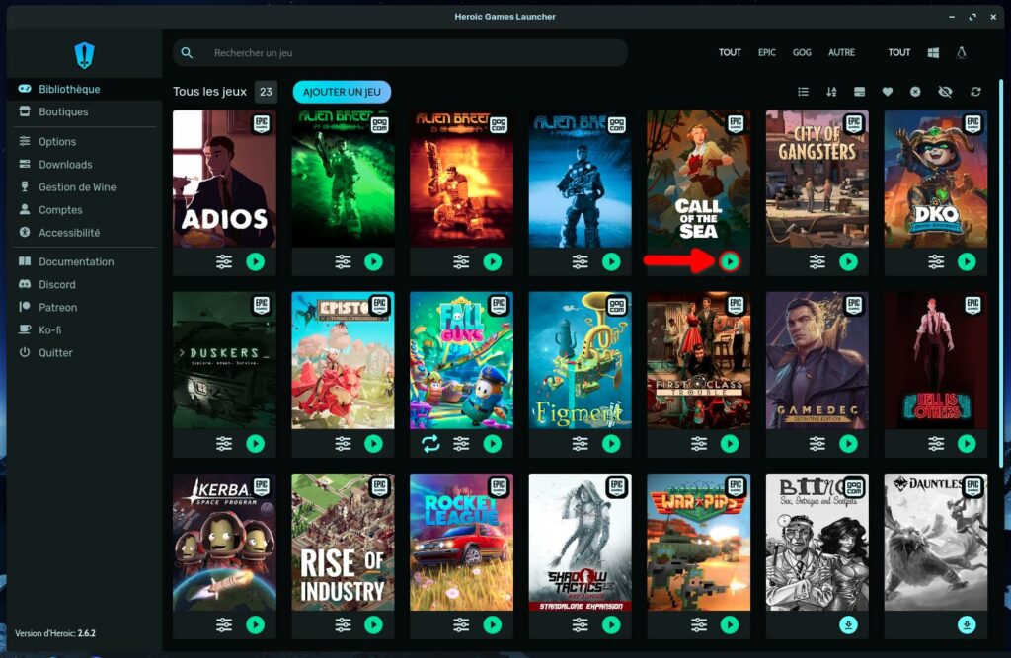Viewport: 1011px width, 658px height.
Task: Click the Fall Guys update arrows icon
Action: click(x=430, y=444)
